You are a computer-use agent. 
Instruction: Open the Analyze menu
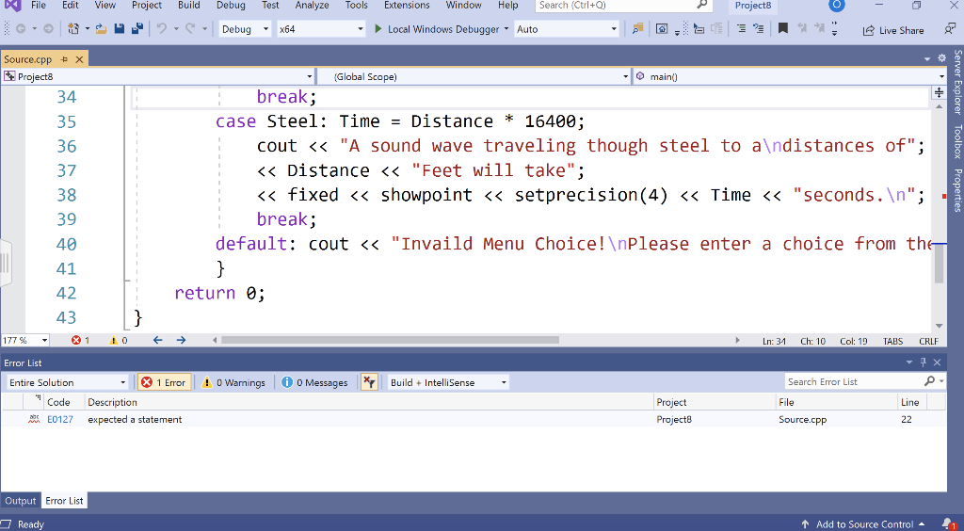pyautogui.click(x=312, y=5)
